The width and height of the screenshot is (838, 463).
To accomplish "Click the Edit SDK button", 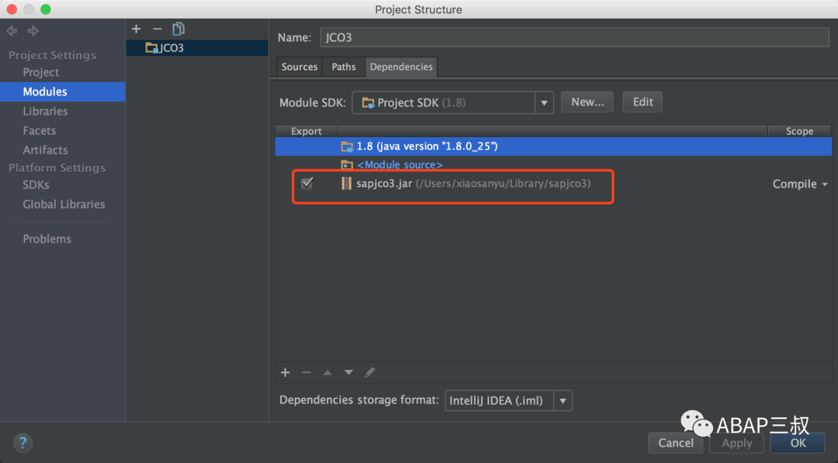I will point(643,102).
